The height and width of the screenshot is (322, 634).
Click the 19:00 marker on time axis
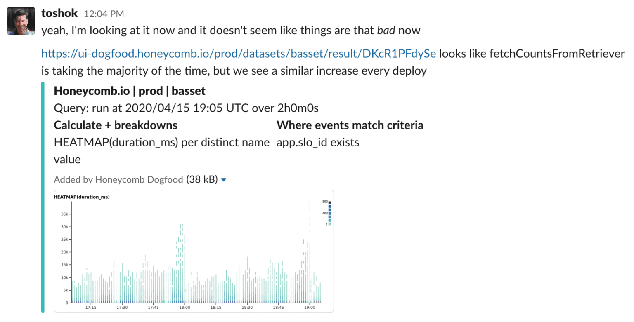click(310, 308)
